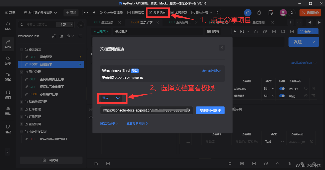Open the application/json content type dropdown
Viewport: 325px width, 170px height.
[304, 63]
